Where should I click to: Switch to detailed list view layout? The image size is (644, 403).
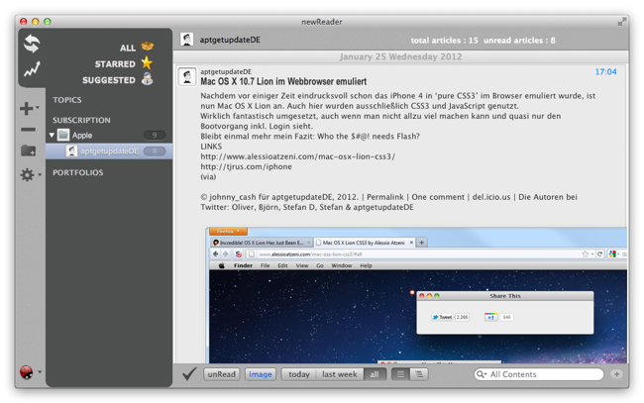click(x=419, y=374)
